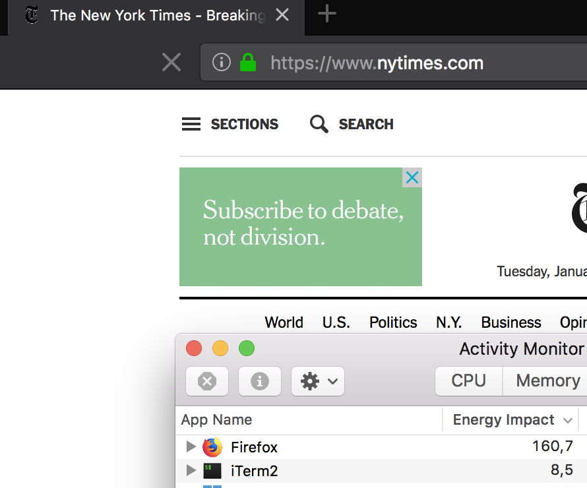Select the iTerm2 app icon
The image size is (587, 488).
pyautogui.click(x=212, y=471)
